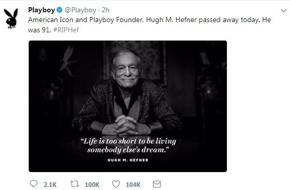290x190 pixels.
Task: Open the Playboy bunny logo avatar
Action: 12,18
